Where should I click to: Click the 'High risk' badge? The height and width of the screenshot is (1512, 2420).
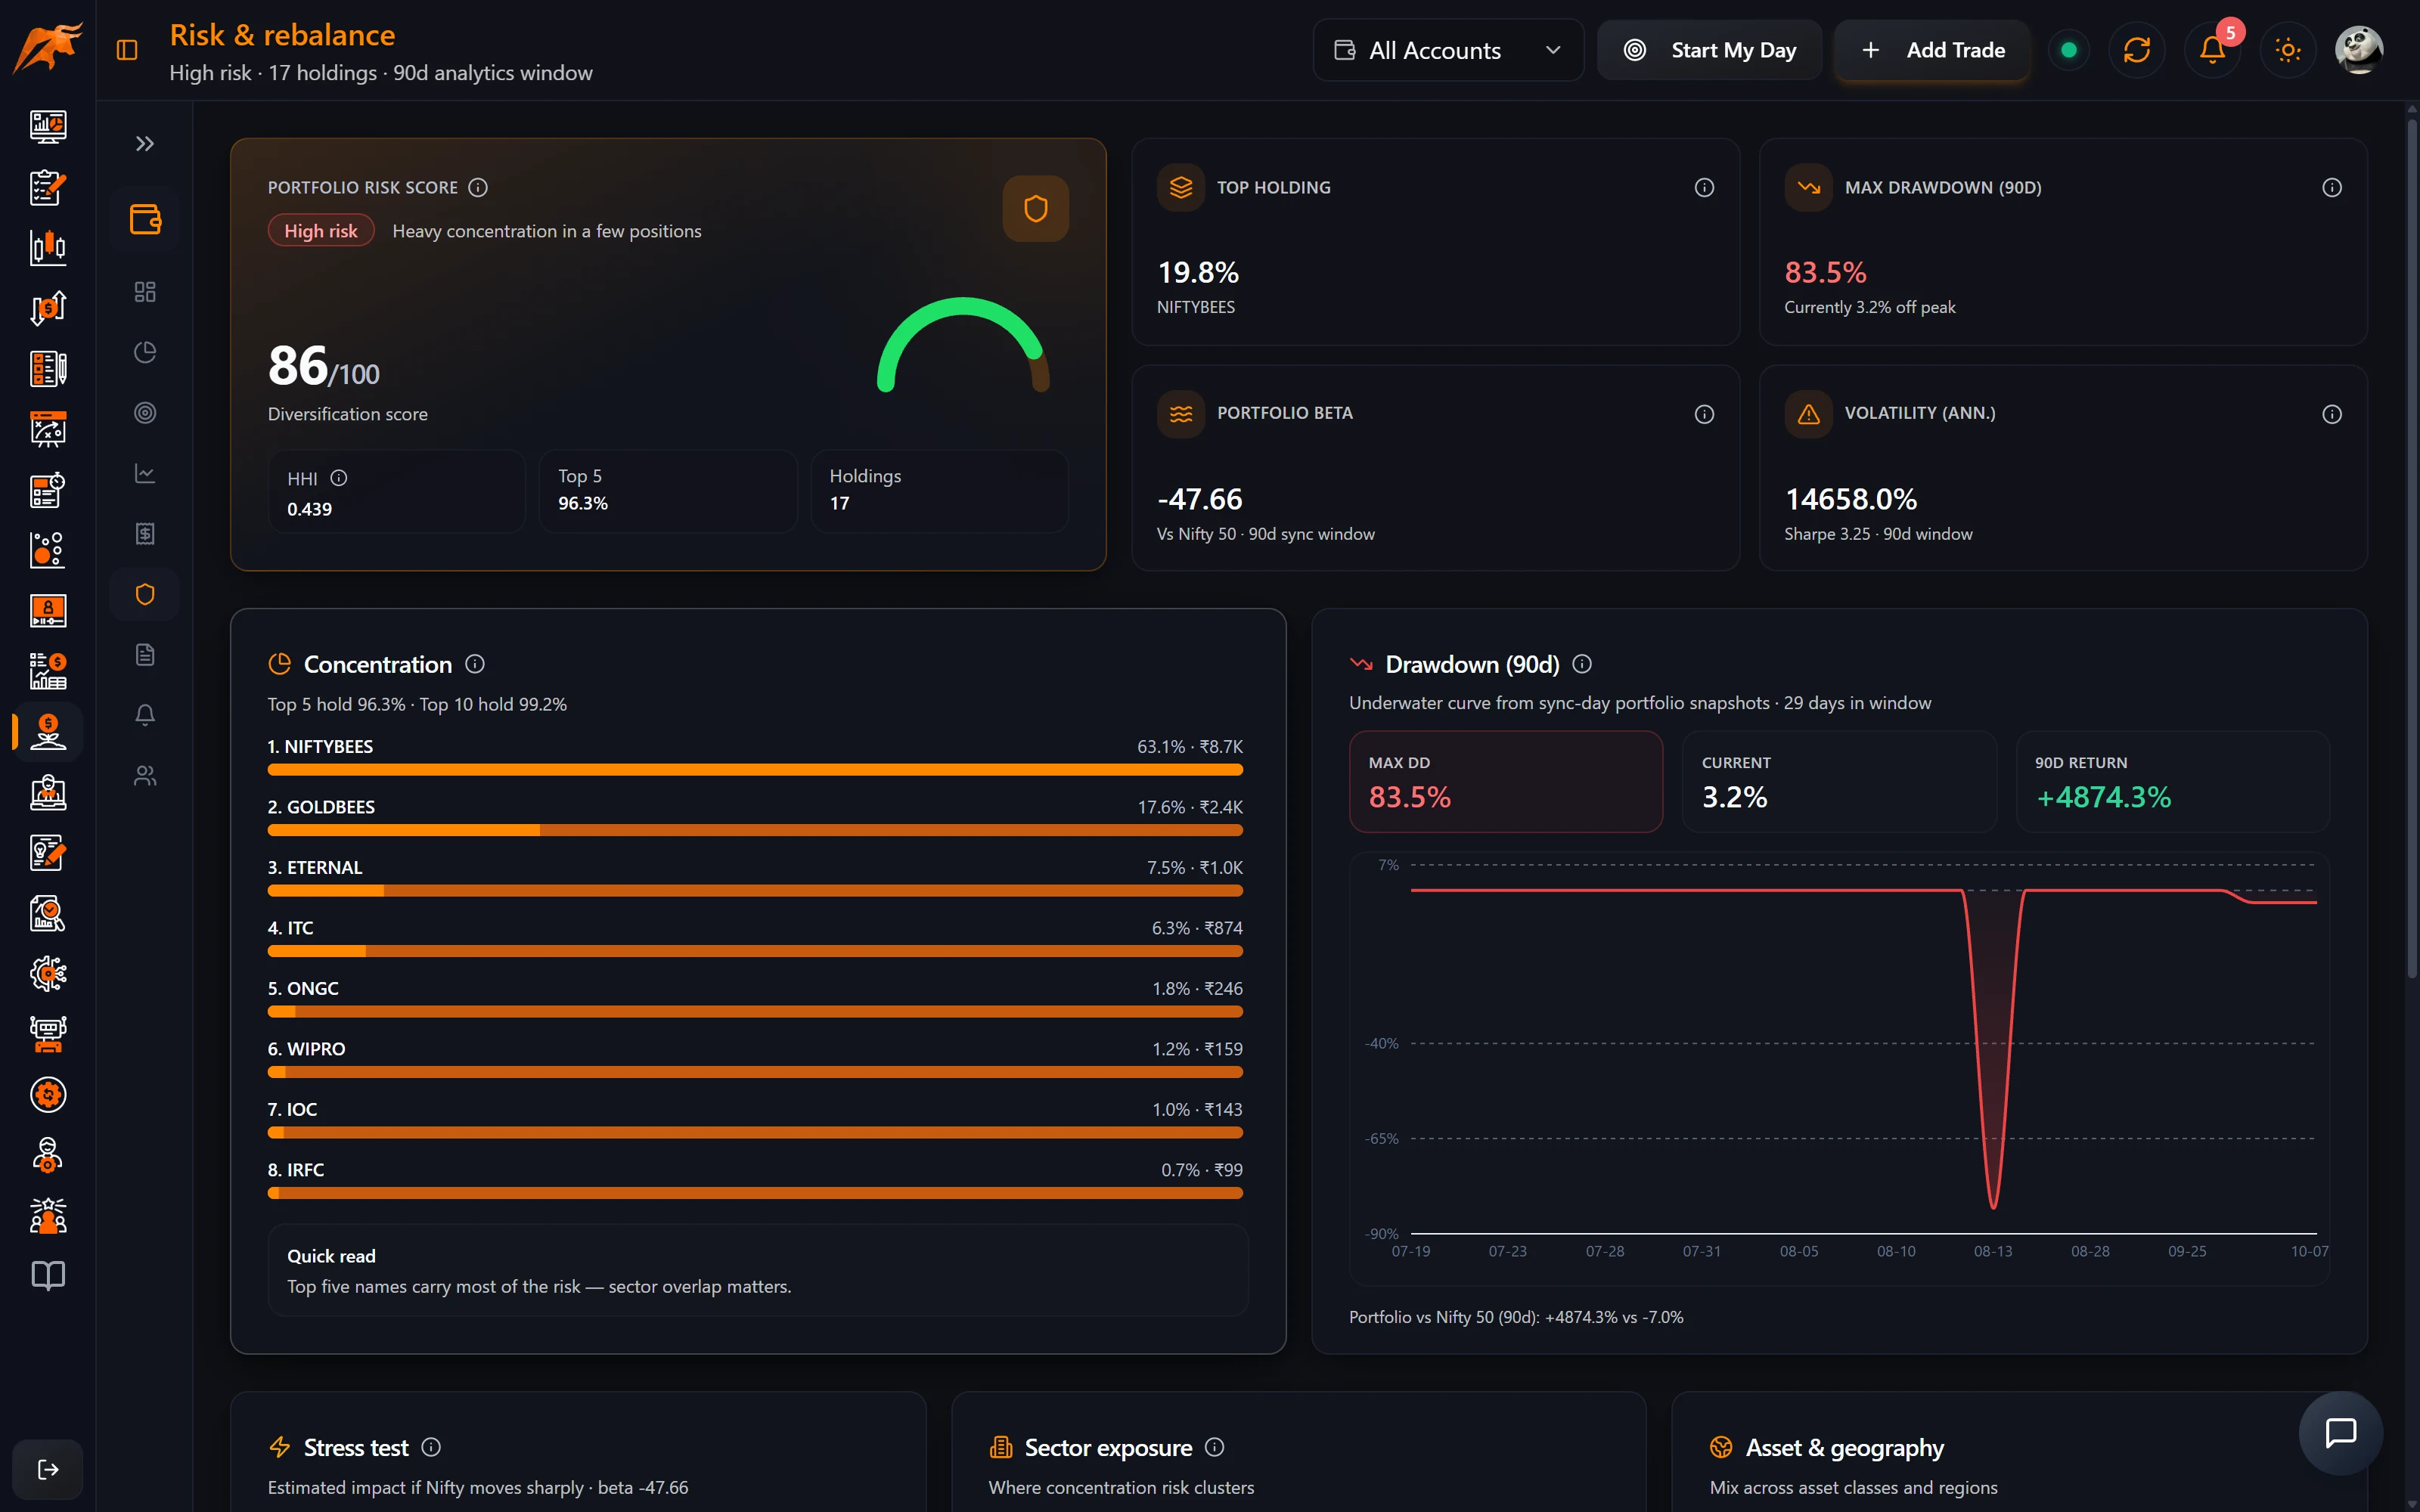(320, 231)
